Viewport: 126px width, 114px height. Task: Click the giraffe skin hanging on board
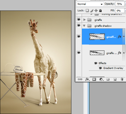coord(24,84)
